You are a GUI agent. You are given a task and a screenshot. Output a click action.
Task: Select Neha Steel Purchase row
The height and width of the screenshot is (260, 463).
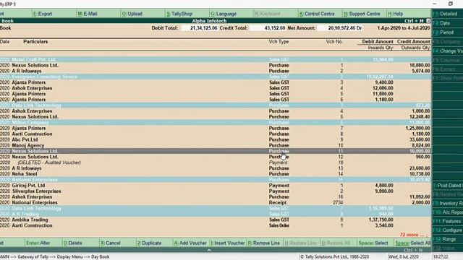click(216, 174)
